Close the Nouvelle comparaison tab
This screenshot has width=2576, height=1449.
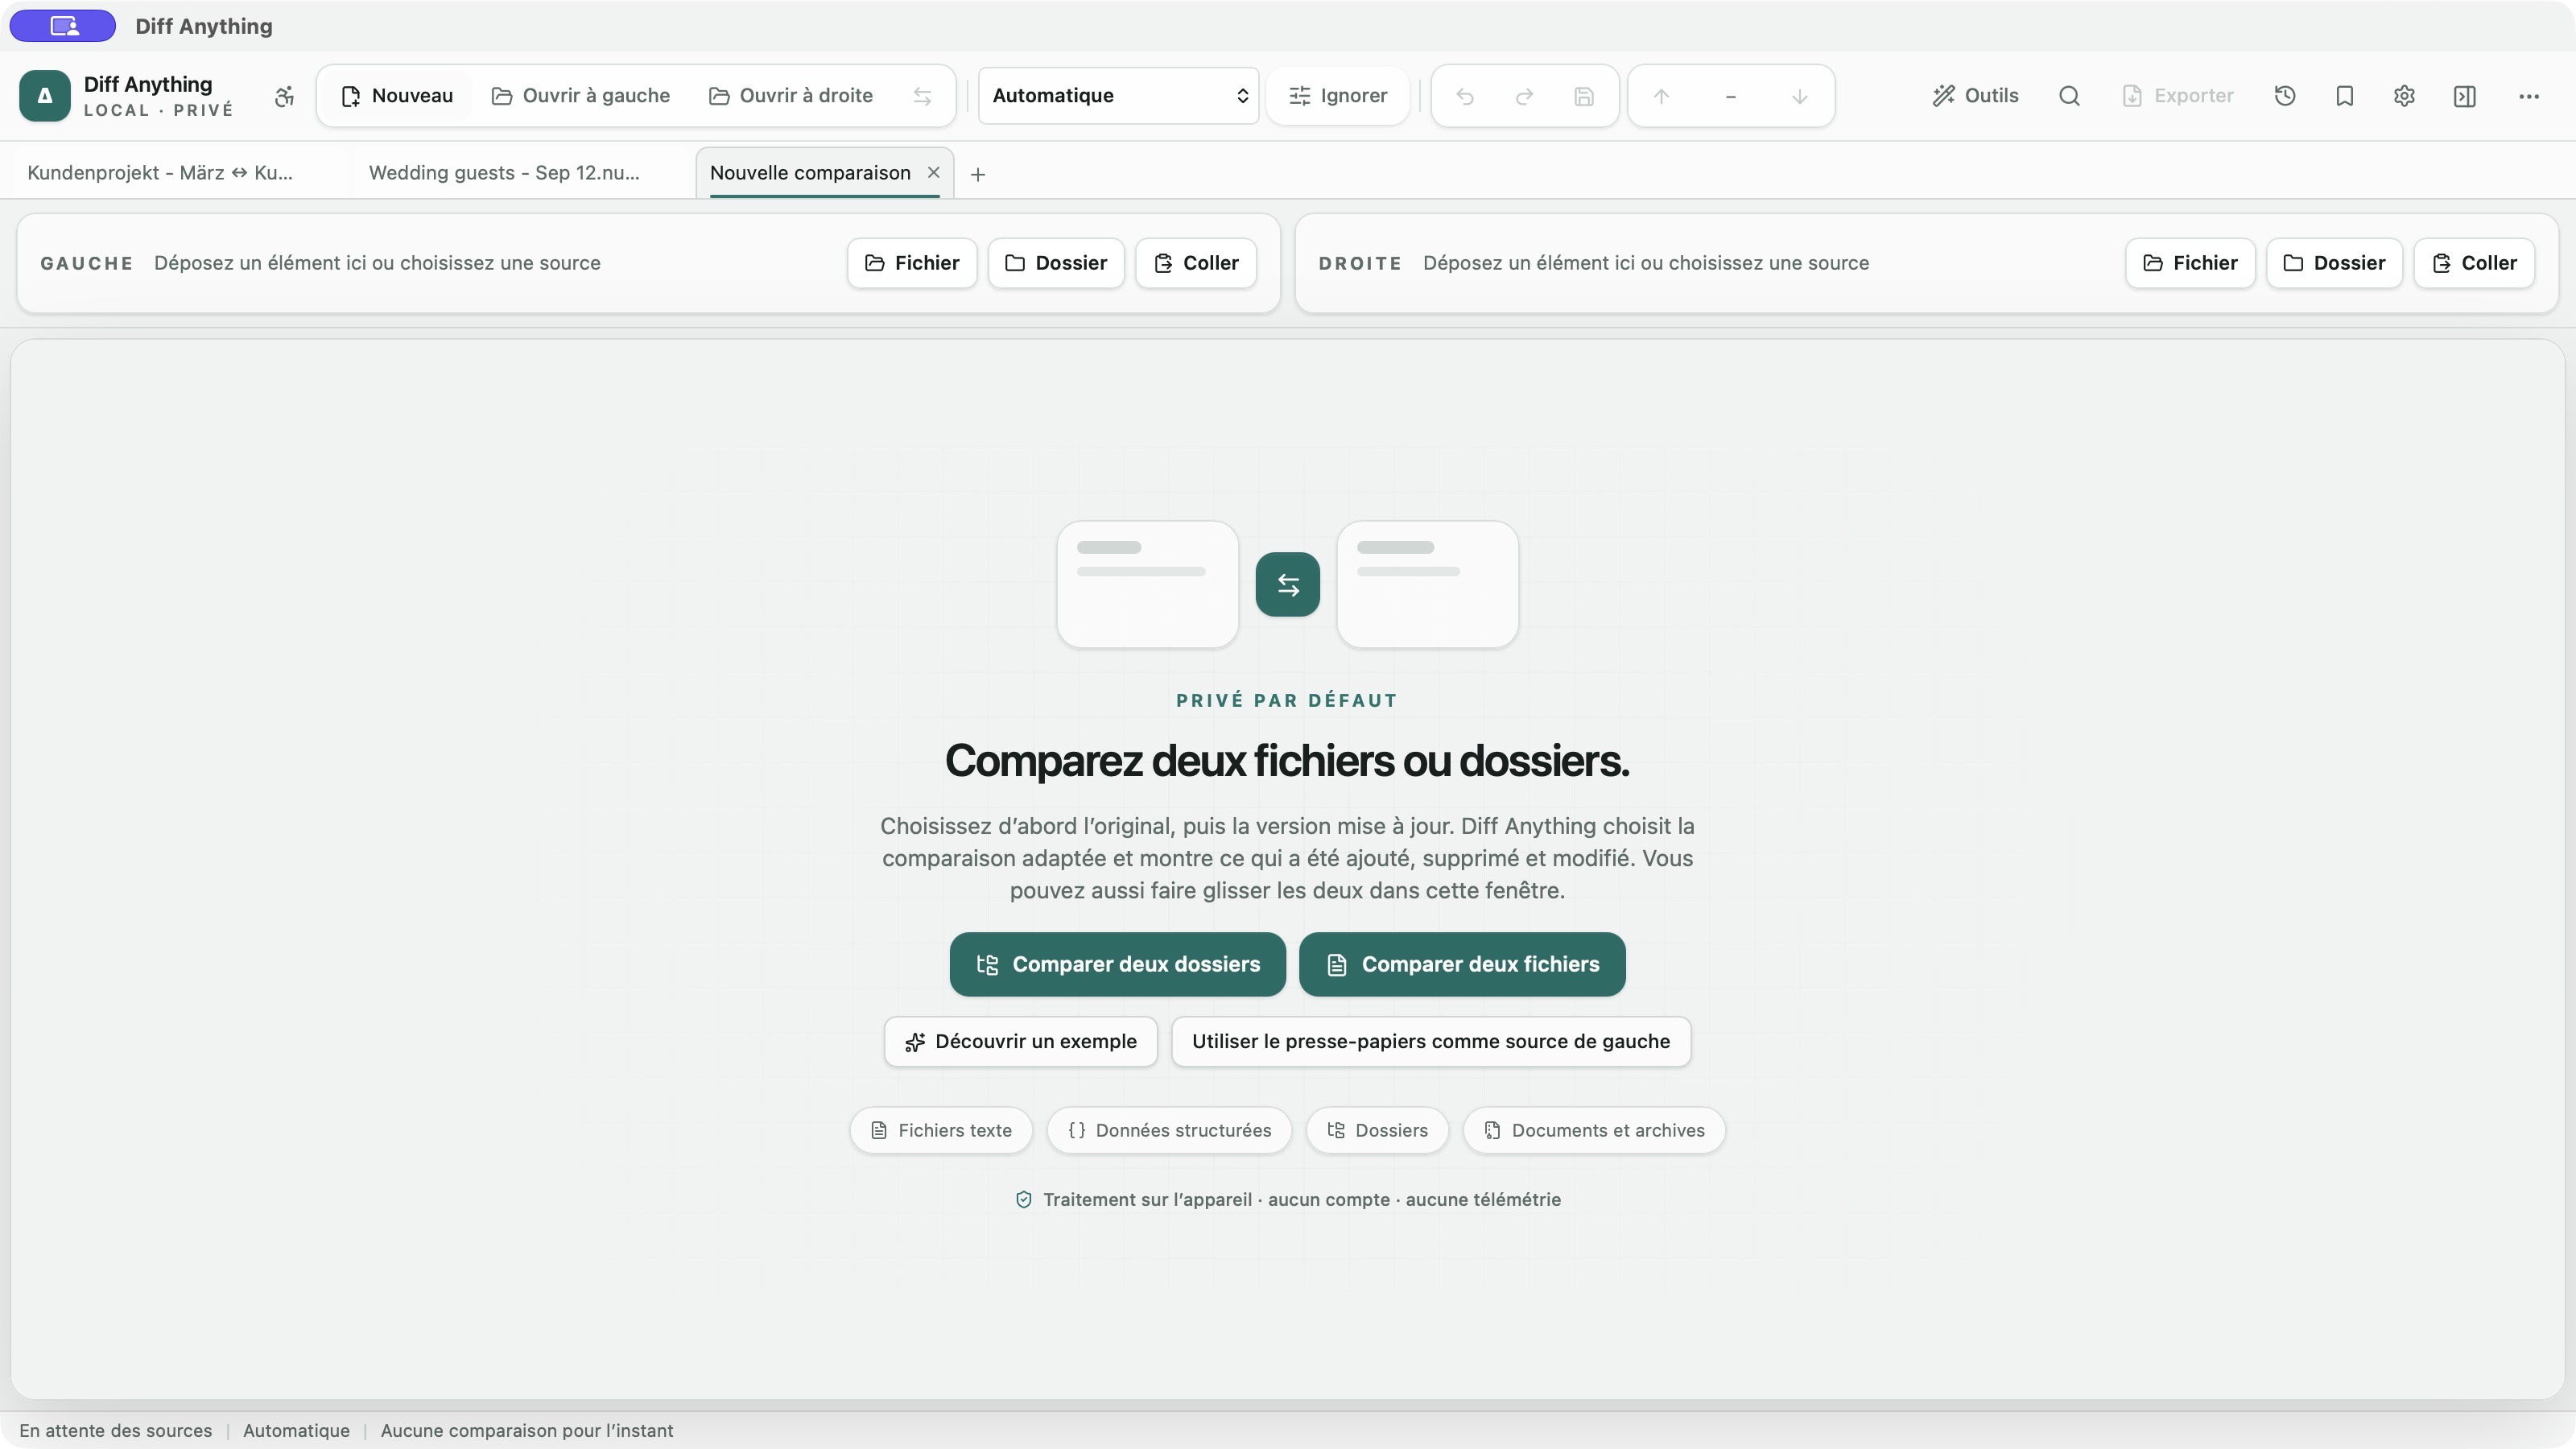coord(933,172)
